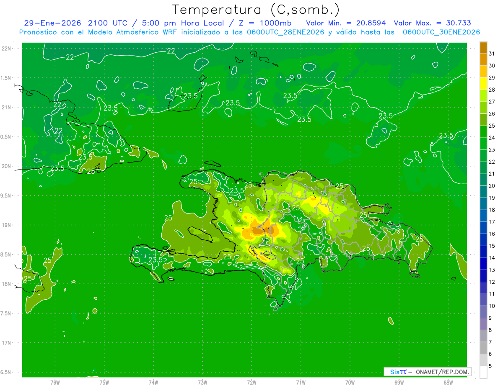
Task: Click the "Temperatura (C,somb.)" map title
Action: tap(256, 10)
